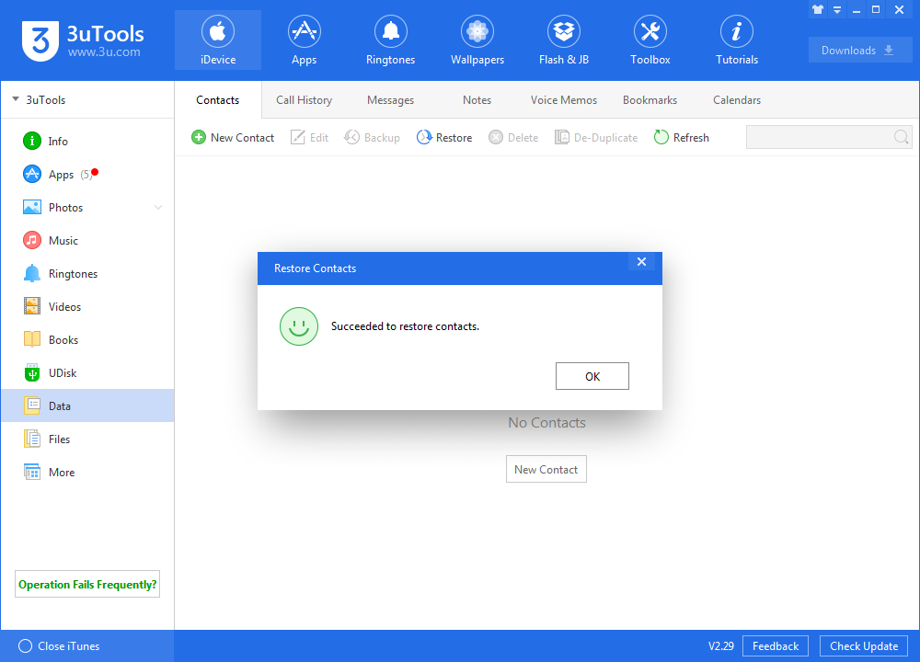Click the New Contact toolbar button

[233, 137]
